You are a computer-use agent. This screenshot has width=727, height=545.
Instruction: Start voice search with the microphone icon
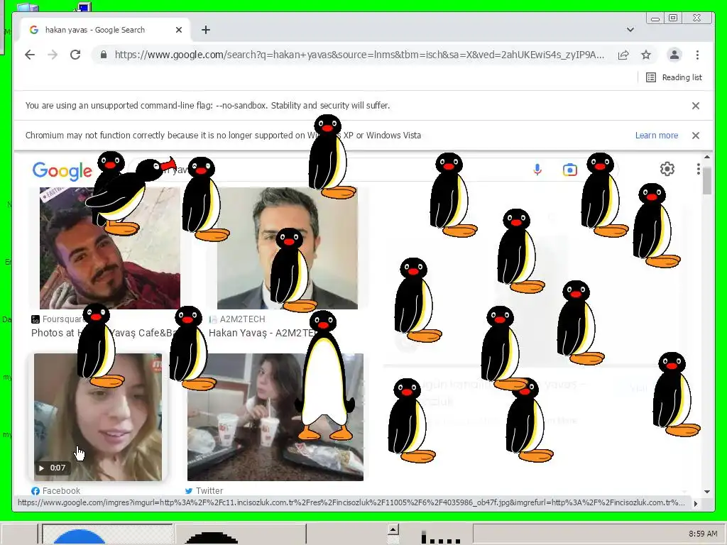(x=537, y=170)
